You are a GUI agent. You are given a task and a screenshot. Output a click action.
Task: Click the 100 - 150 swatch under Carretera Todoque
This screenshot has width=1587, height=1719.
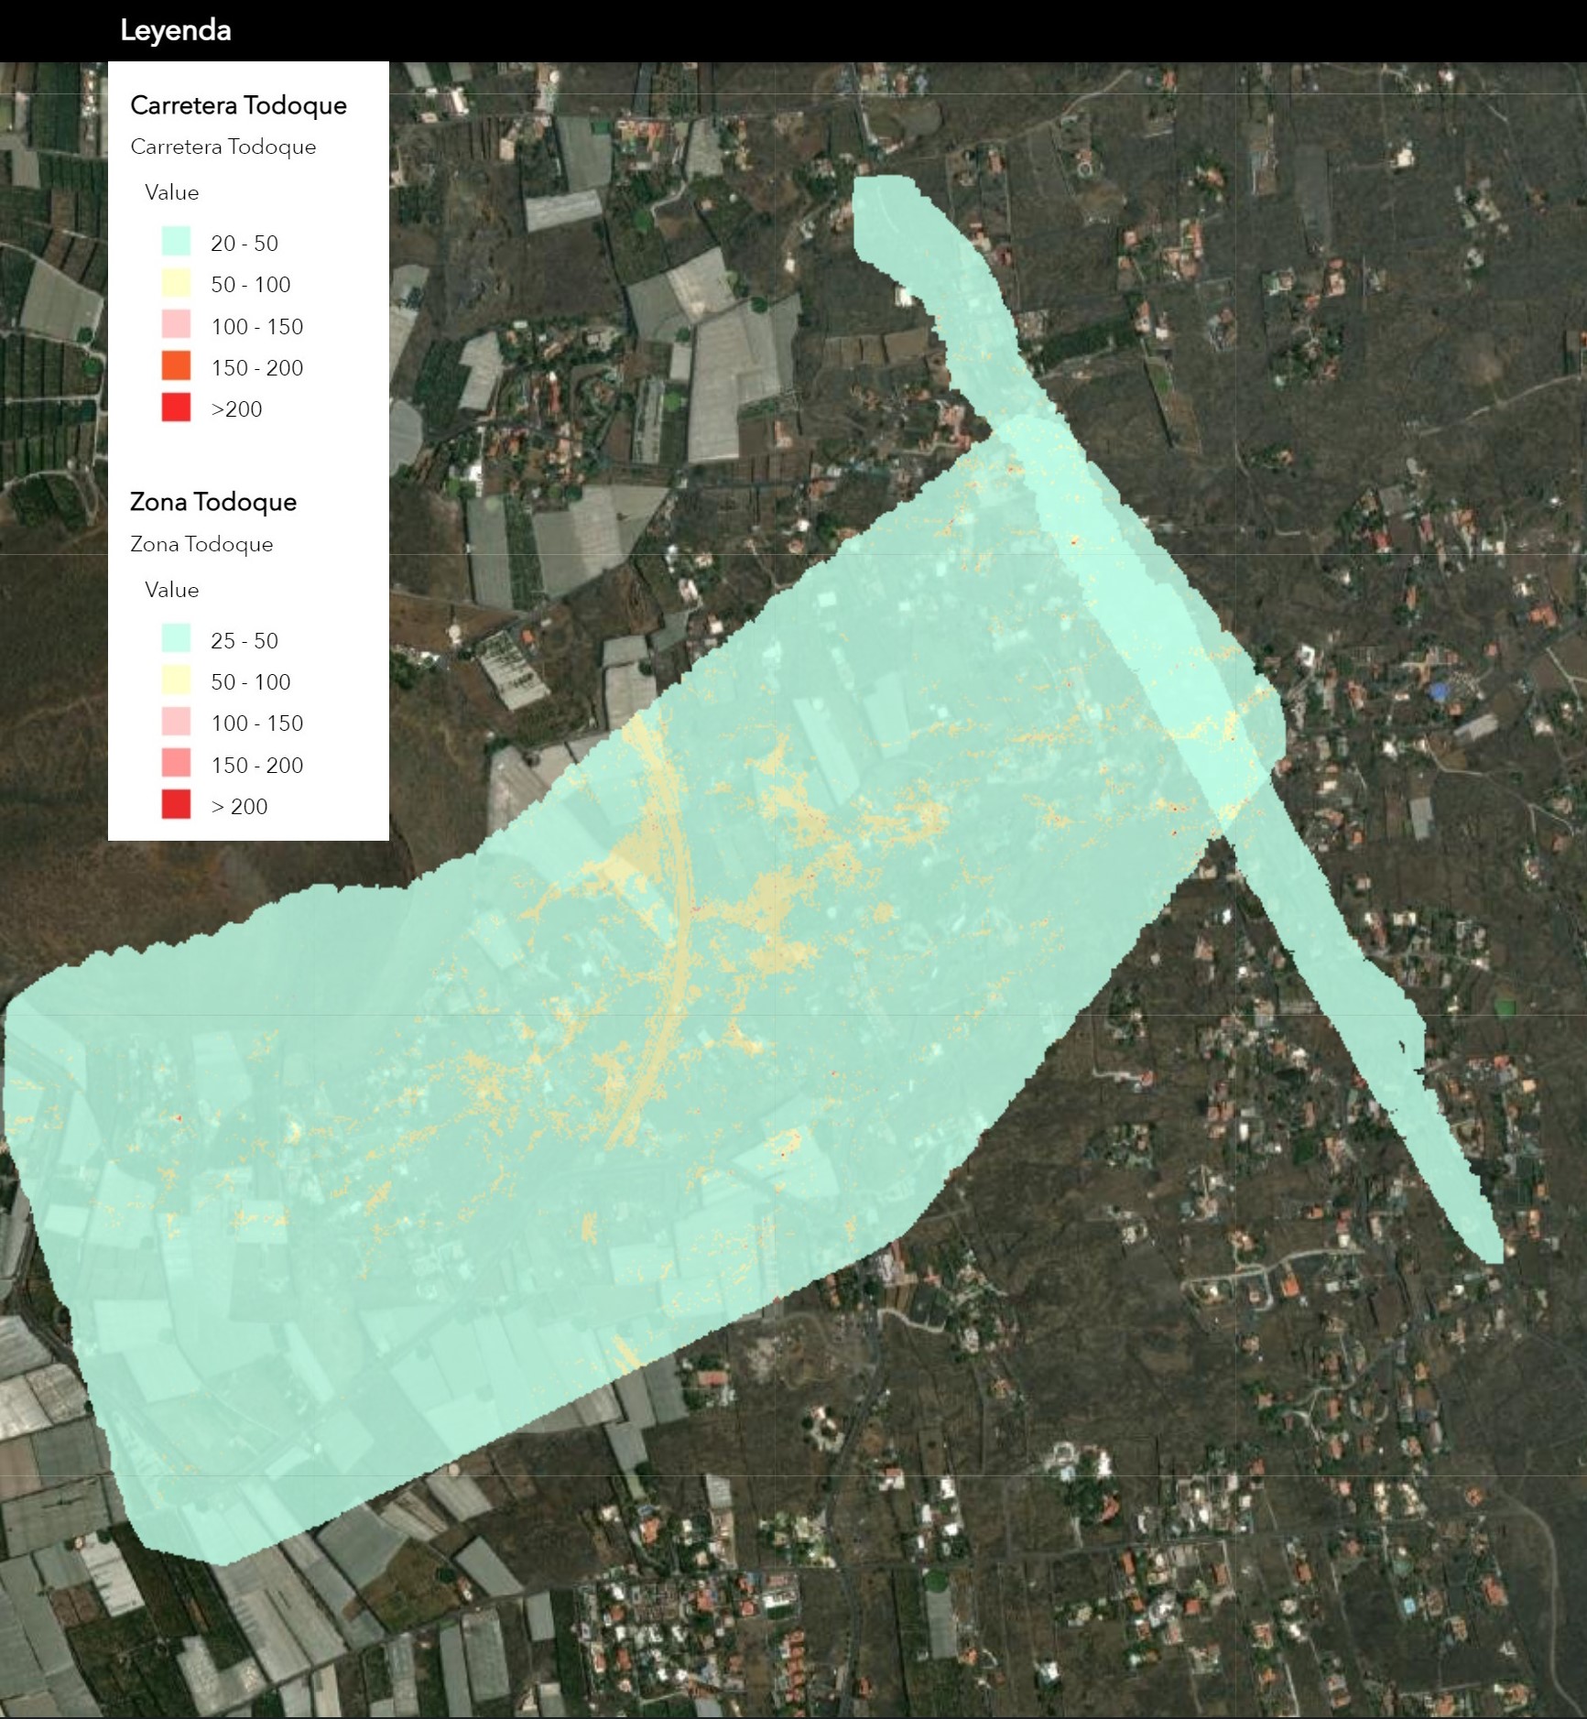[x=176, y=325]
